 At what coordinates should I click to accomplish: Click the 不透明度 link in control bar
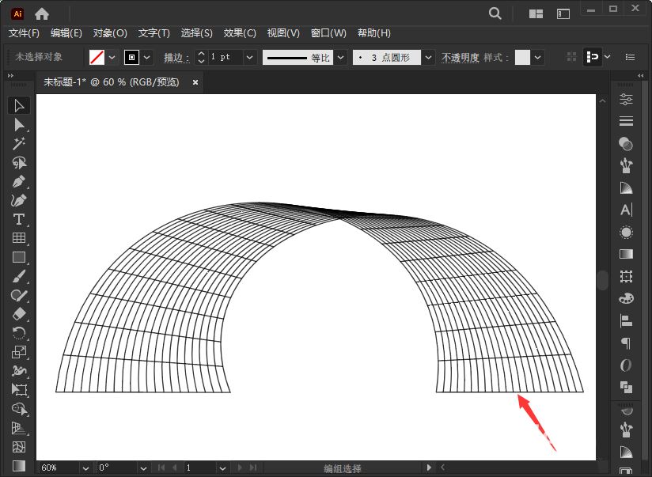(461, 57)
